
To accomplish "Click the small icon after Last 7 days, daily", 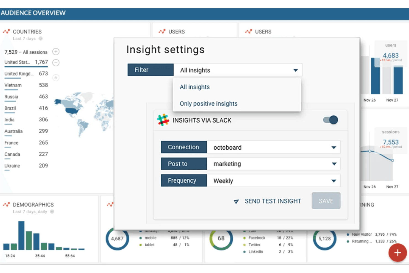I will pos(52,212).
